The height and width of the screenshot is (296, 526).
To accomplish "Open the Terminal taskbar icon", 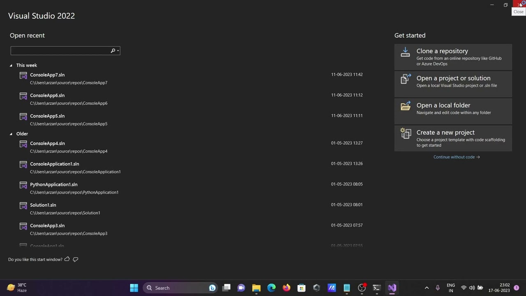I will (377, 288).
